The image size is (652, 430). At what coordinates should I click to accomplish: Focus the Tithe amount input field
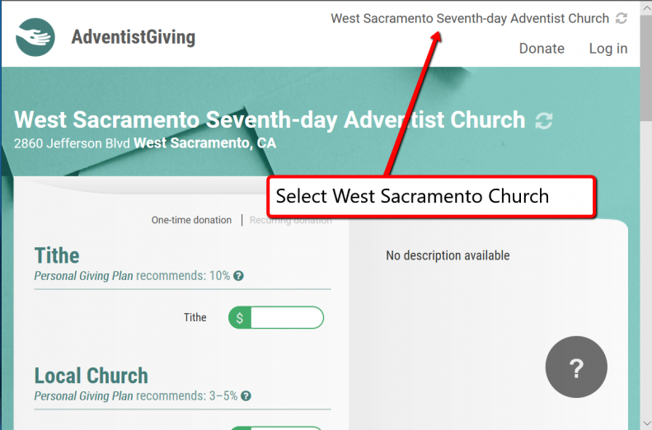point(286,318)
